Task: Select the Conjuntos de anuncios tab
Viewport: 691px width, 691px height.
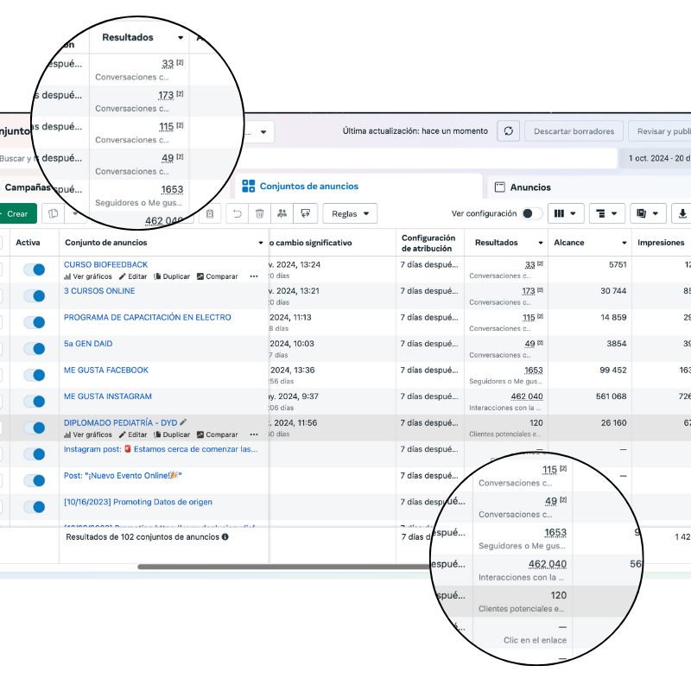Action: [308, 187]
